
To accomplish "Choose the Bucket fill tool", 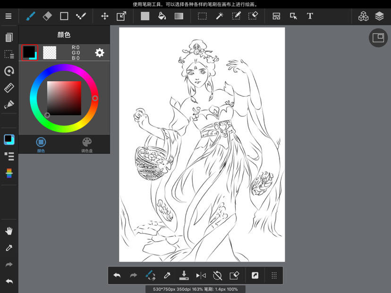I will click(x=162, y=16).
